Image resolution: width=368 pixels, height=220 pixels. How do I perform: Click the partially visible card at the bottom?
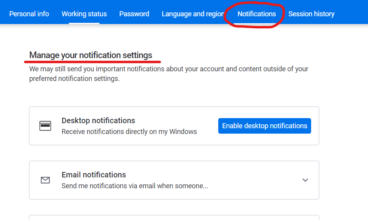tap(174, 217)
